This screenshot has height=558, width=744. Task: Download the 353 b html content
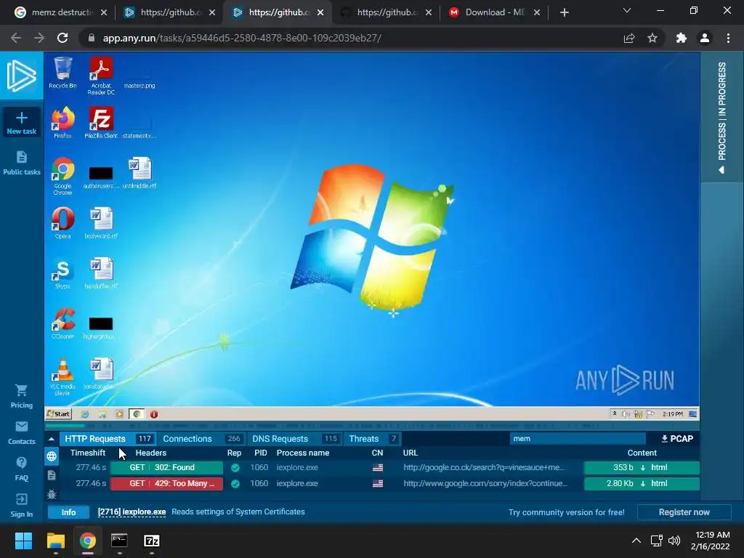(x=642, y=467)
